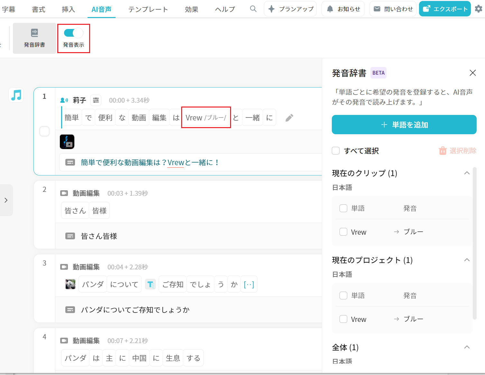The width and height of the screenshot is (485, 375).
Task: Click the 選択削除 trash icon
Action: pos(443,151)
